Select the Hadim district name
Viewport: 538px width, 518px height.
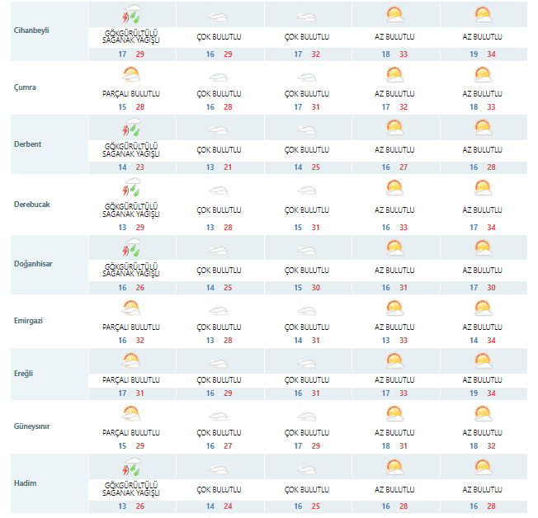coord(25,483)
